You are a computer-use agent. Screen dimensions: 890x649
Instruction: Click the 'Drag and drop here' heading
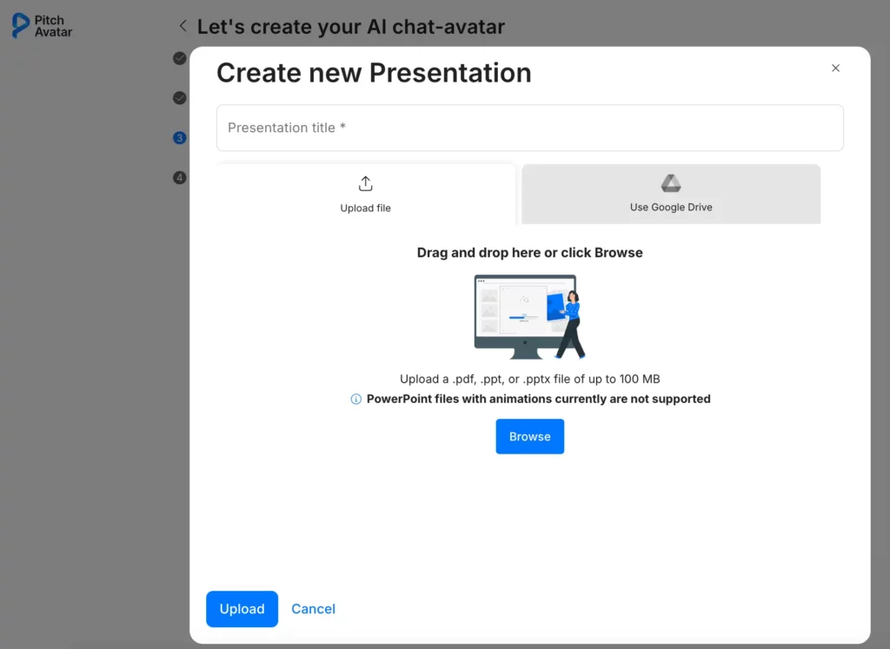(x=529, y=253)
